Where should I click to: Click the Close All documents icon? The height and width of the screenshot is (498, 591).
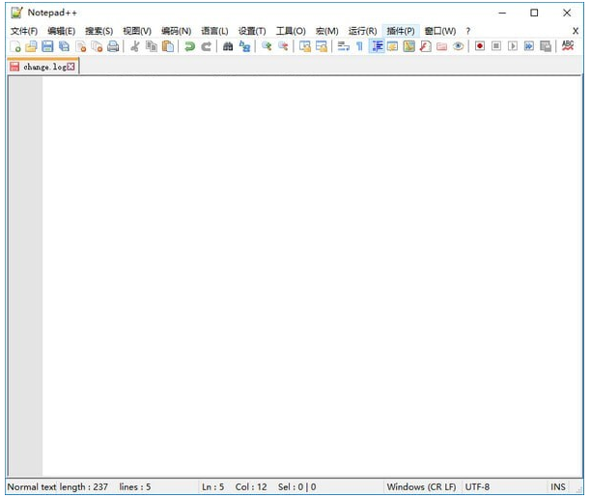click(x=97, y=46)
